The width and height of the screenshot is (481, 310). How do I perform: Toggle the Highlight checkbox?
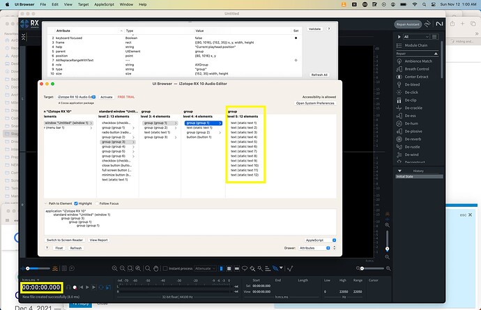(x=76, y=203)
